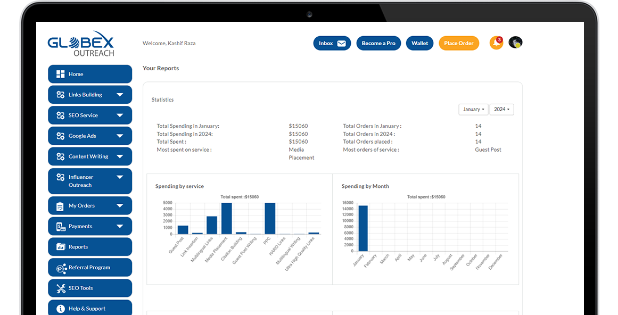Click the Referral Program icon
The width and height of the screenshot is (618, 315).
61,268
